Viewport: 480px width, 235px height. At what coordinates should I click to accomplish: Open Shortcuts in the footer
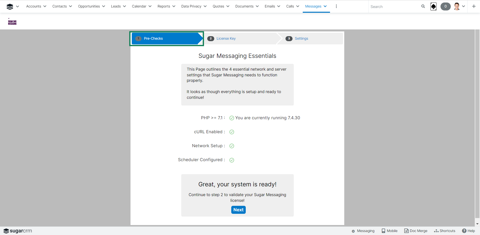[x=445, y=231]
